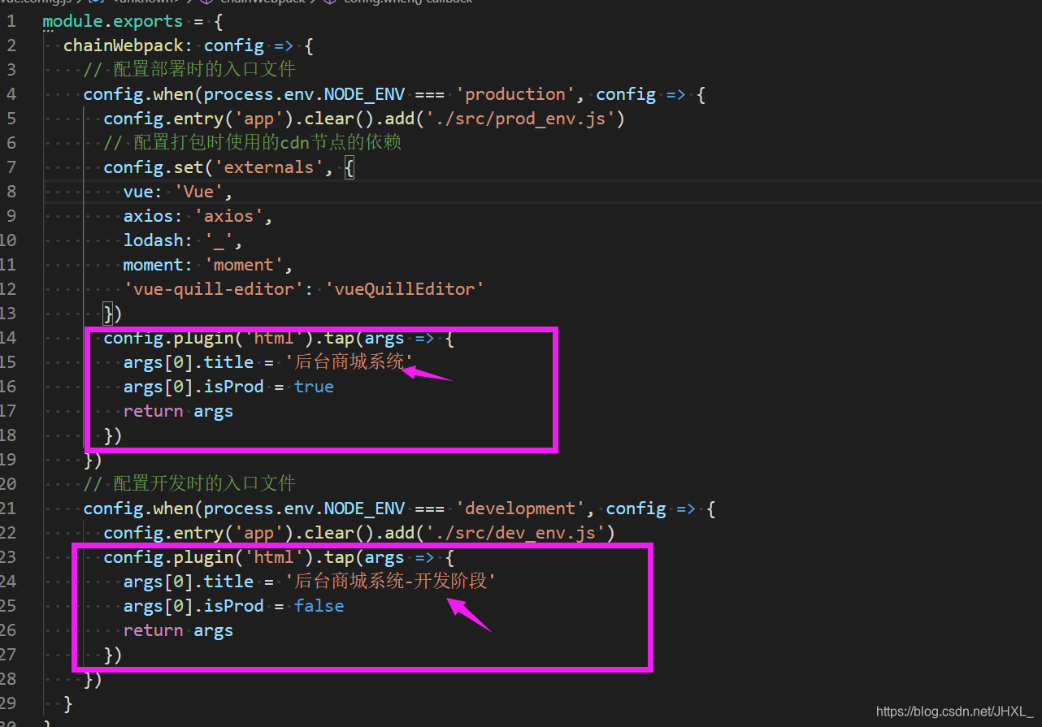Click the 'production' string literal
The width and height of the screenshot is (1042, 727).
click(520, 94)
